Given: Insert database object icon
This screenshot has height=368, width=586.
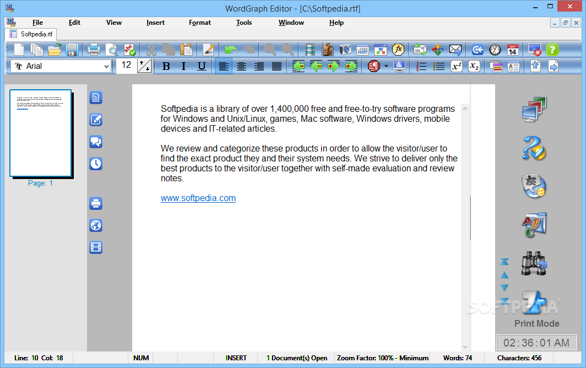Looking at the screenshot, I should pos(310,50).
